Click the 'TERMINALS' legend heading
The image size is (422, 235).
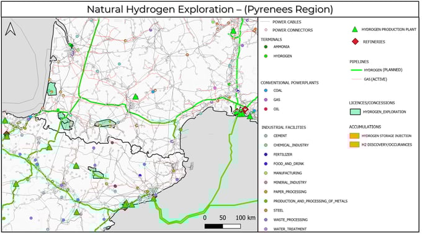[x=271, y=40]
